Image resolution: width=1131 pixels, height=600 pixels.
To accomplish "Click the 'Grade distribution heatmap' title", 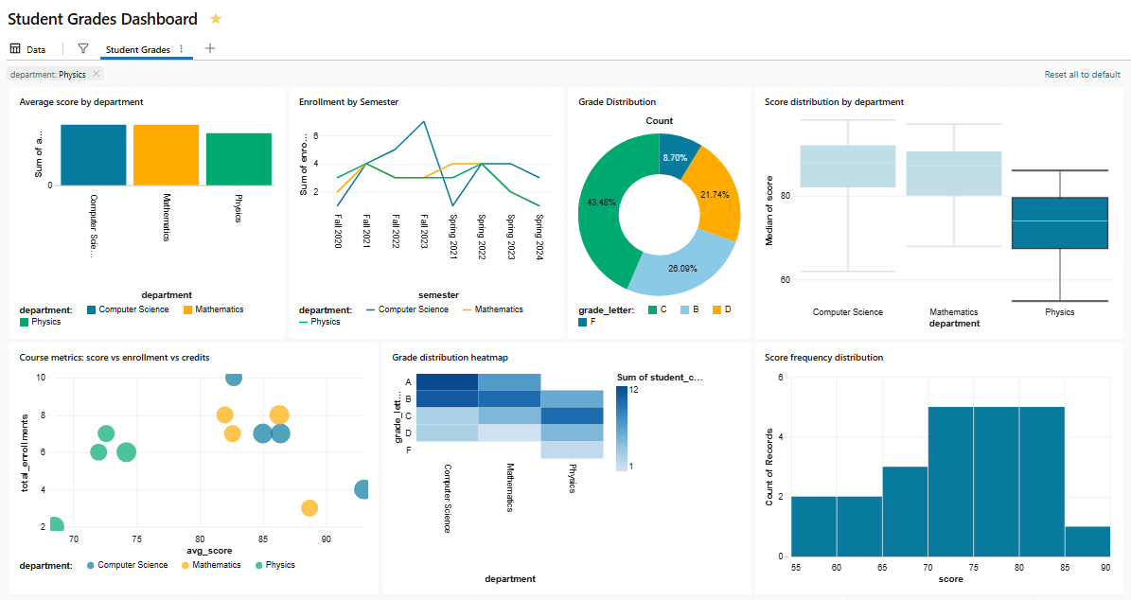I will click(451, 357).
